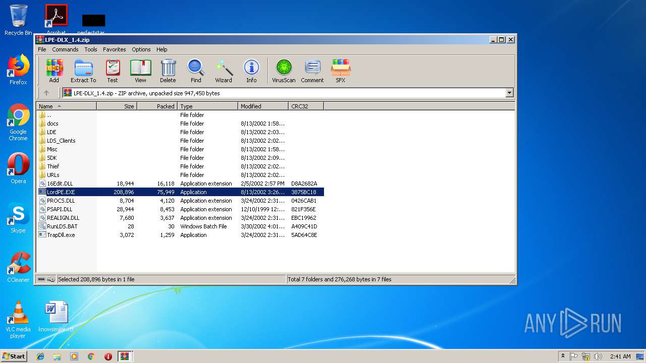Click the taskbar clock showing 2:41 AM

point(620,356)
